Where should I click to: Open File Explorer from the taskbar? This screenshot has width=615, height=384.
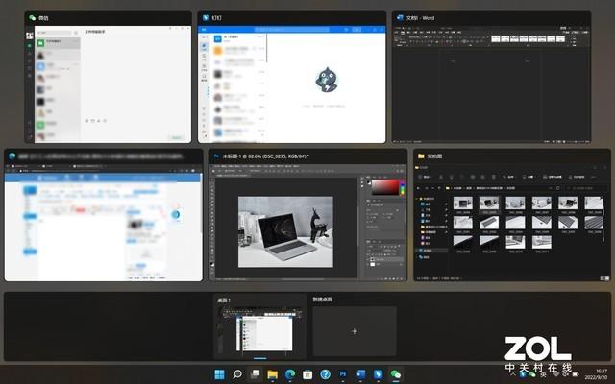[273, 374]
